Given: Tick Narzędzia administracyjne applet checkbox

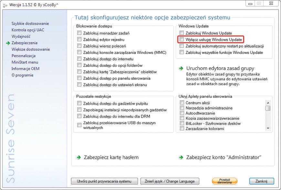Looking at the screenshot, I should coord(182,108).
